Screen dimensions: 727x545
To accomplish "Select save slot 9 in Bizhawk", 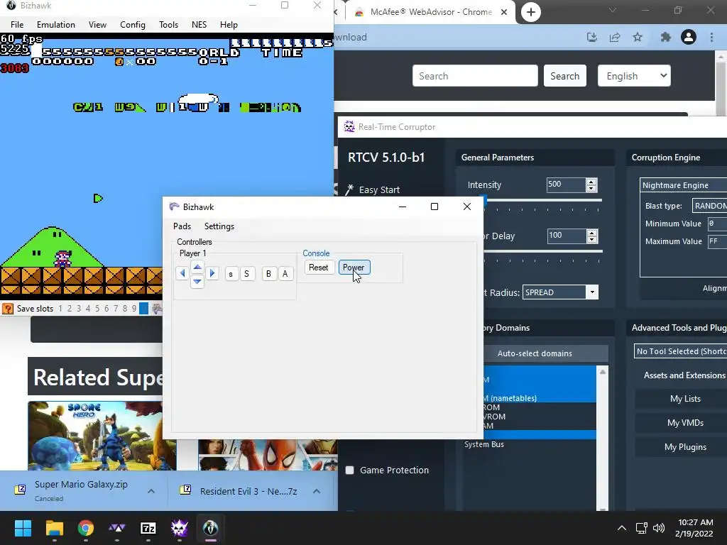I will (134, 309).
